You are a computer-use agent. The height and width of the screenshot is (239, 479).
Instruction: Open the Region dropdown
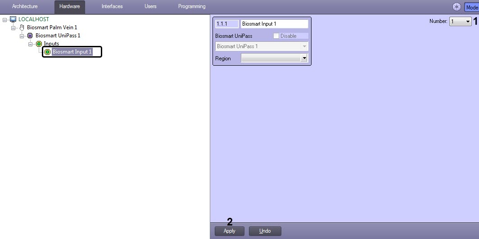pos(303,58)
